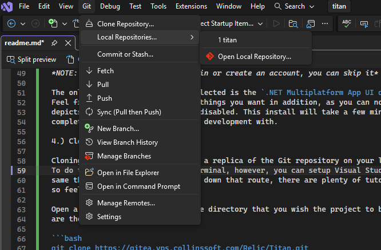Select the titan local repository

[x=228, y=40]
